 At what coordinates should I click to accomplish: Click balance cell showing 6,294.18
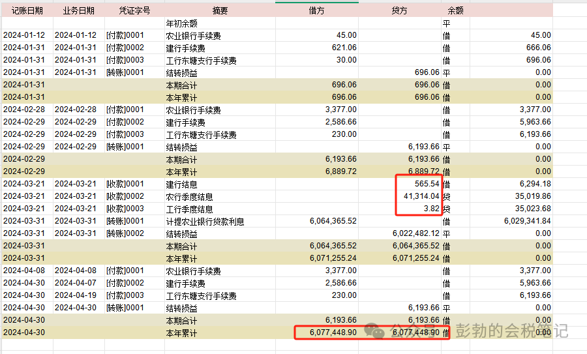coord(511,184)
